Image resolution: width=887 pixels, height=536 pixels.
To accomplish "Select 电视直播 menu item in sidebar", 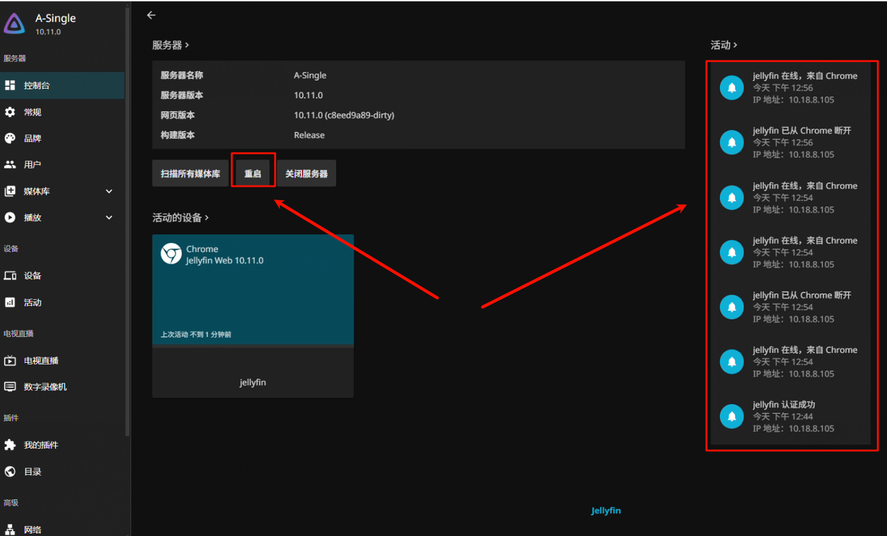I will 62,361.
